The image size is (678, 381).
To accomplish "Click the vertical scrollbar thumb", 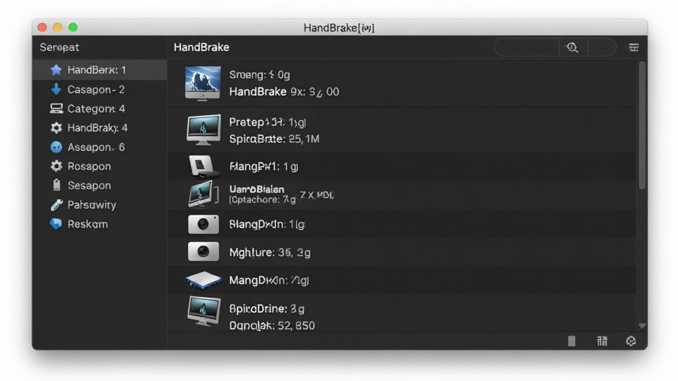I will pos(642,125).
